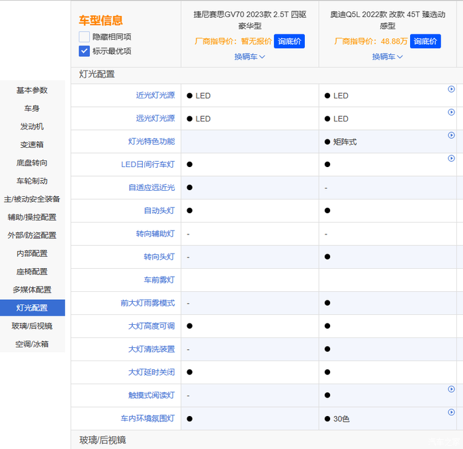Click the video icon in 触摸式阅读灯 row

point(451,390)
